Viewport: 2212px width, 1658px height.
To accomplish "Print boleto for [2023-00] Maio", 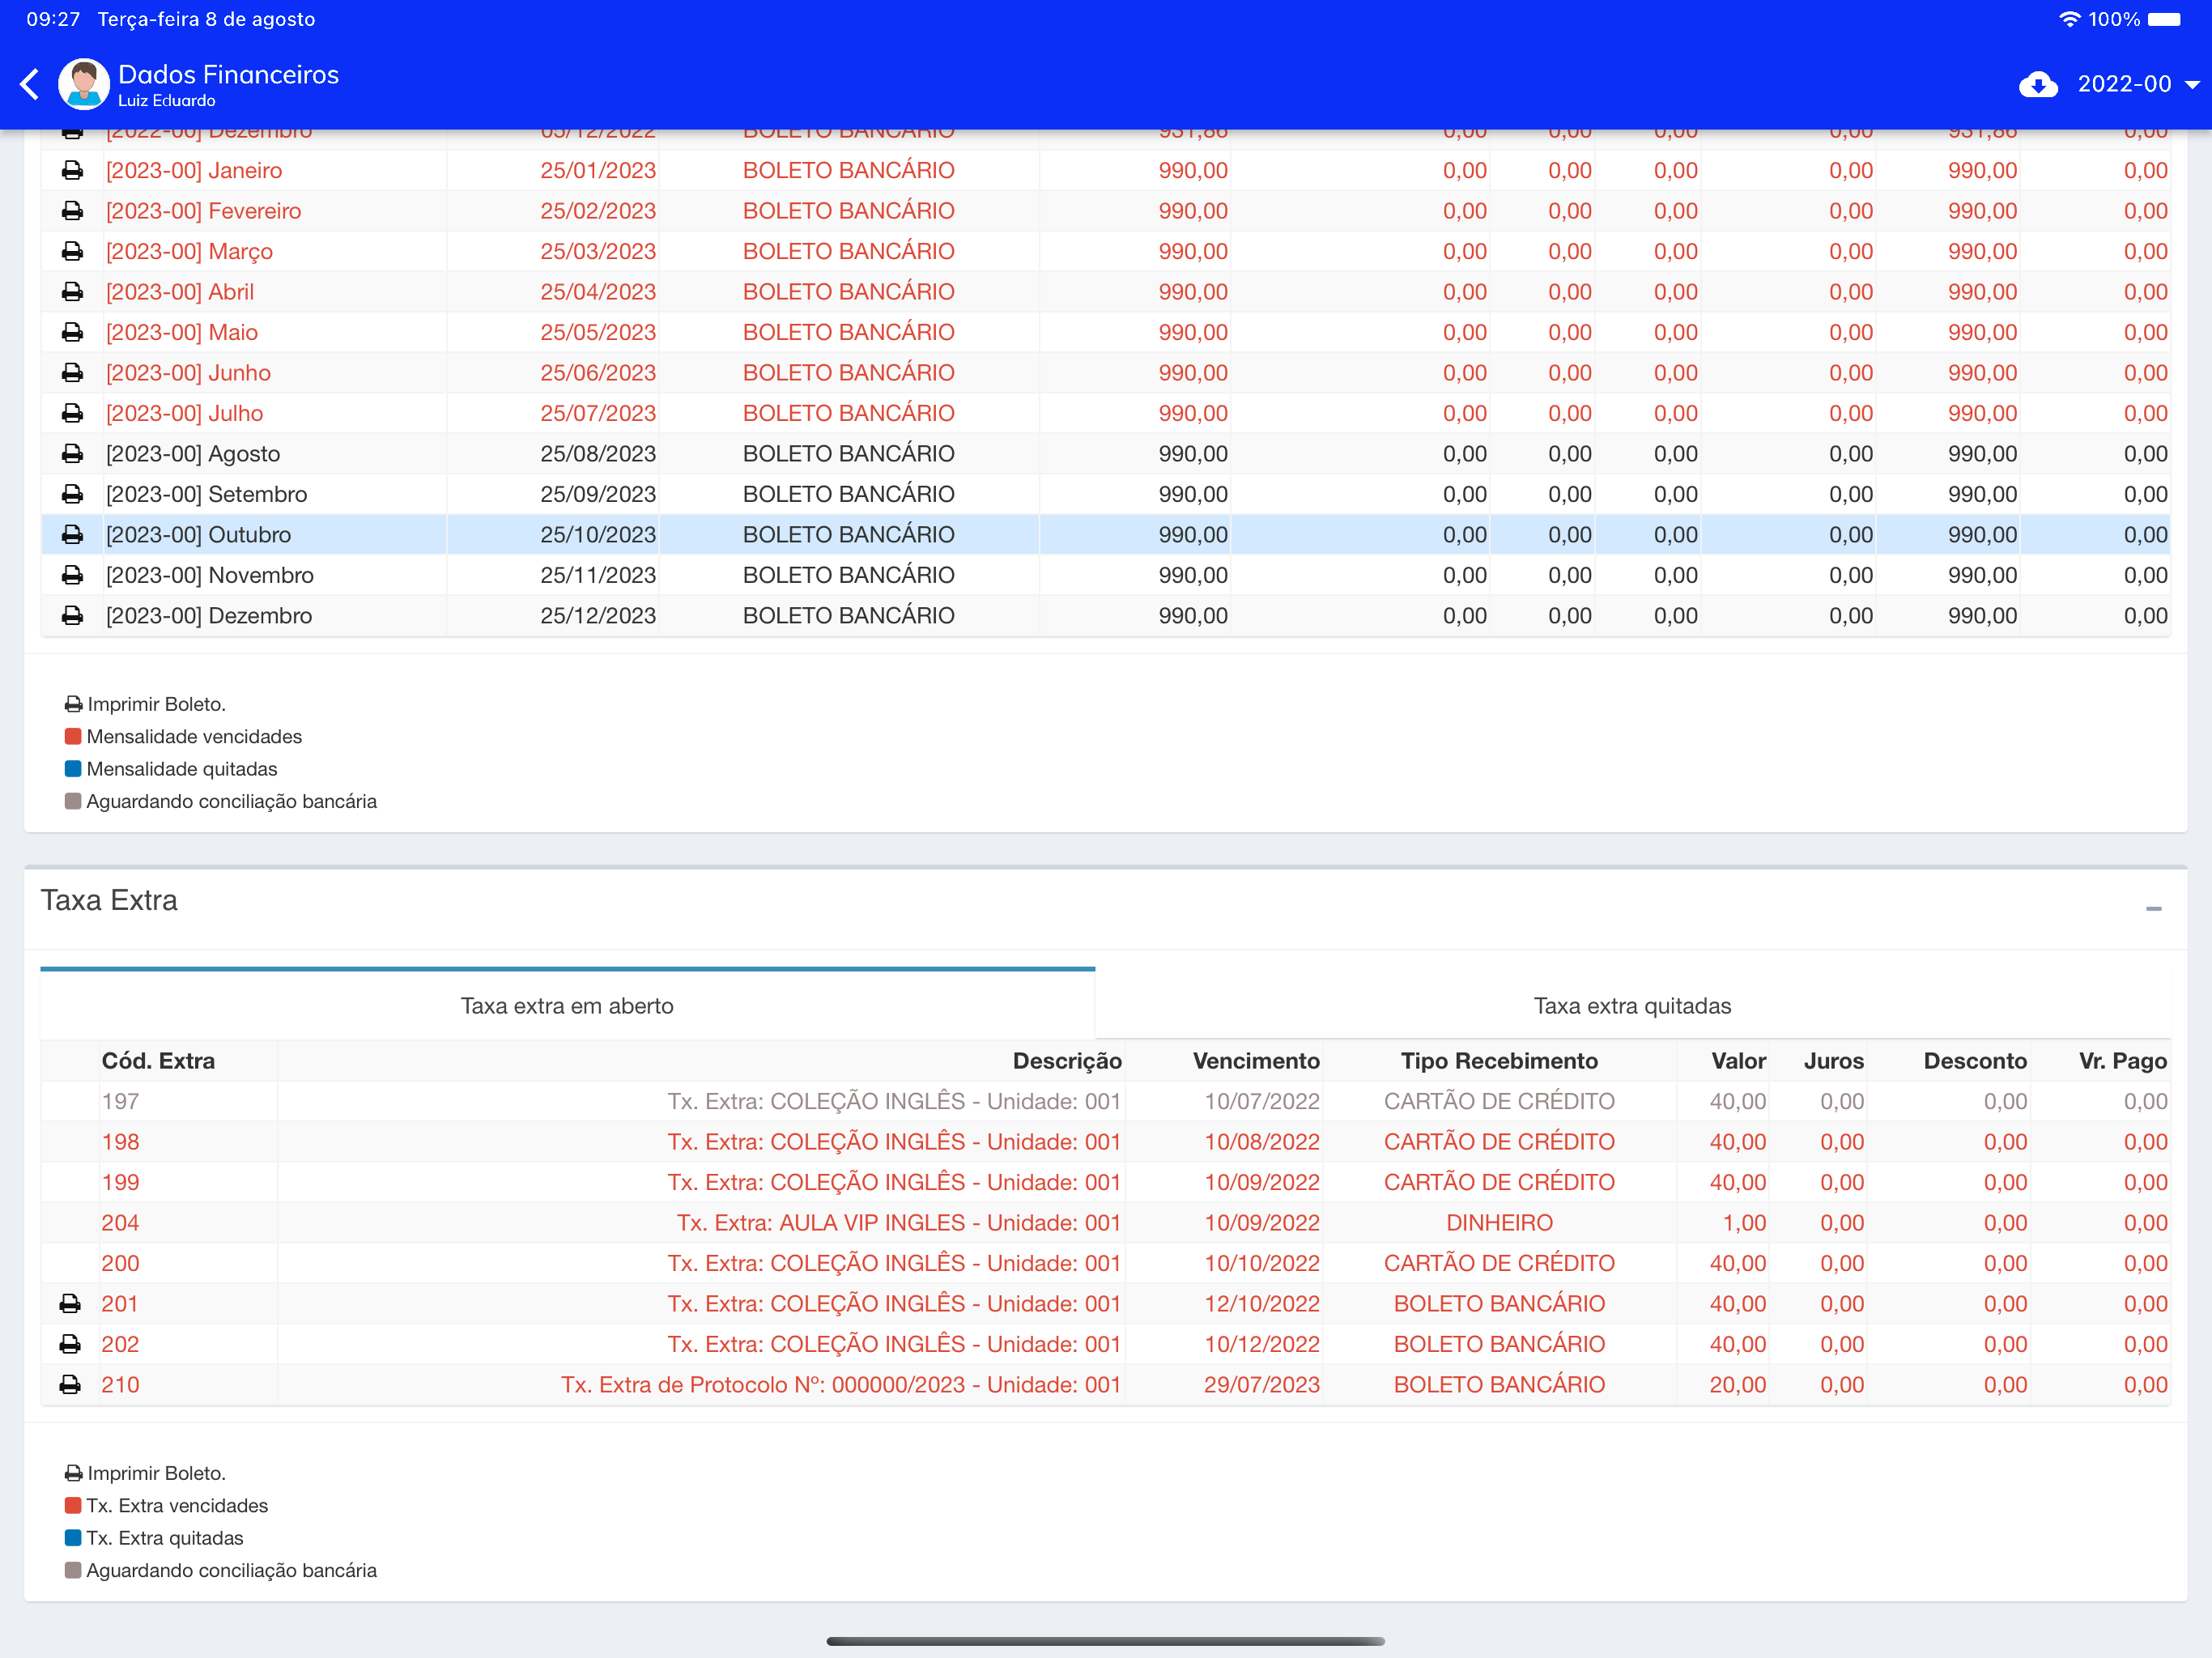I will click(x=72, y=333).
